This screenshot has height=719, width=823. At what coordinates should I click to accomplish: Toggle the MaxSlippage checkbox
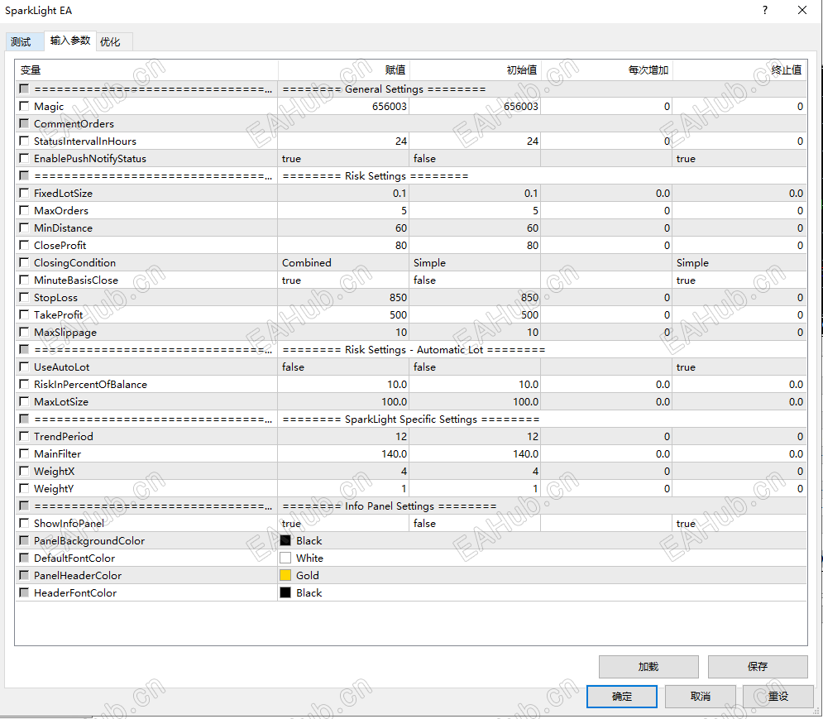(x=24, y=332)
